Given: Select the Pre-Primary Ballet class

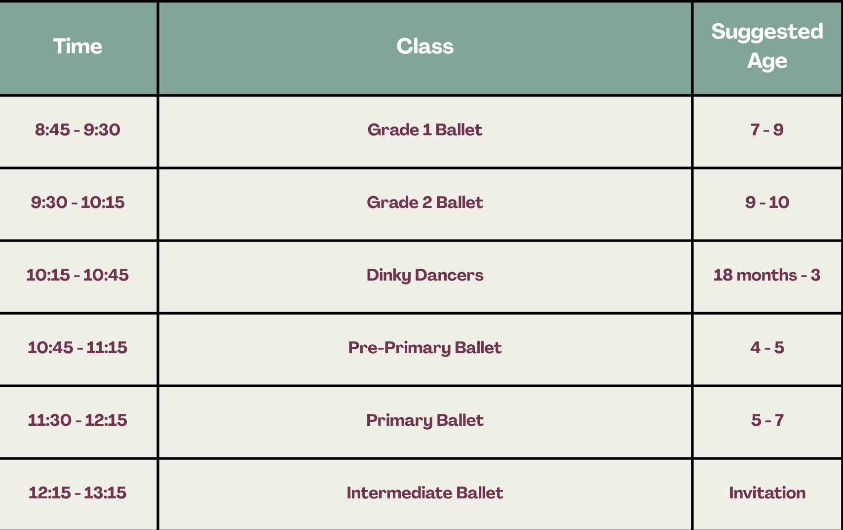Looking at the screenshot, I should point(425,348).
